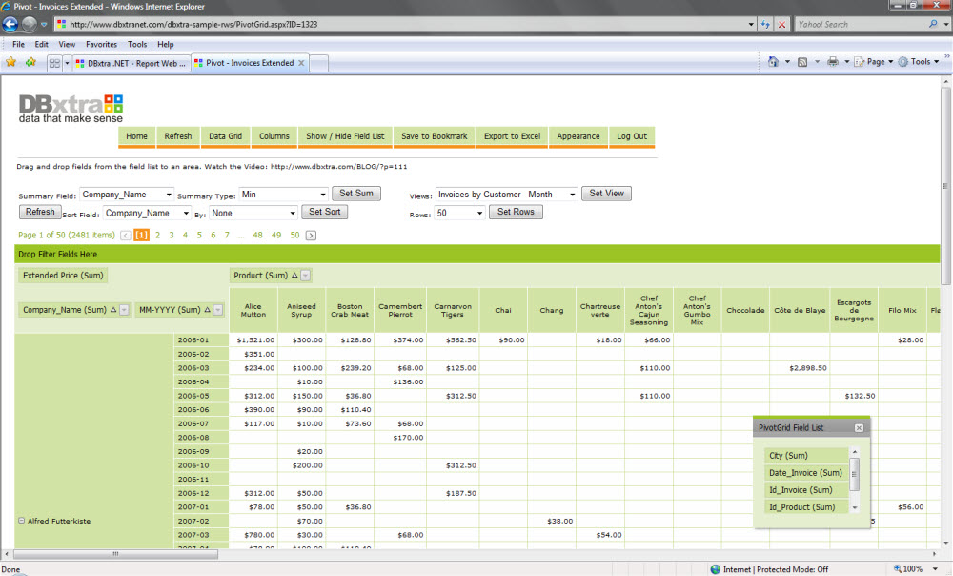The image size is (953, 576).
Task: Open the Page toolbar menu
Action: tap(874, 61)
